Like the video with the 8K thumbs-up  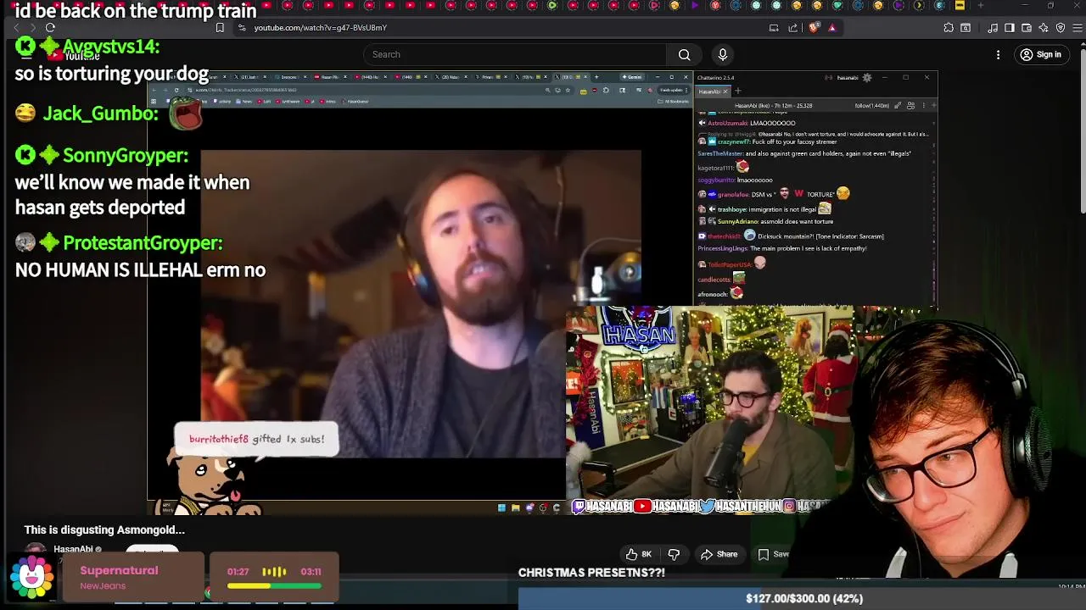pyautogui.click(x=638, y=554)
